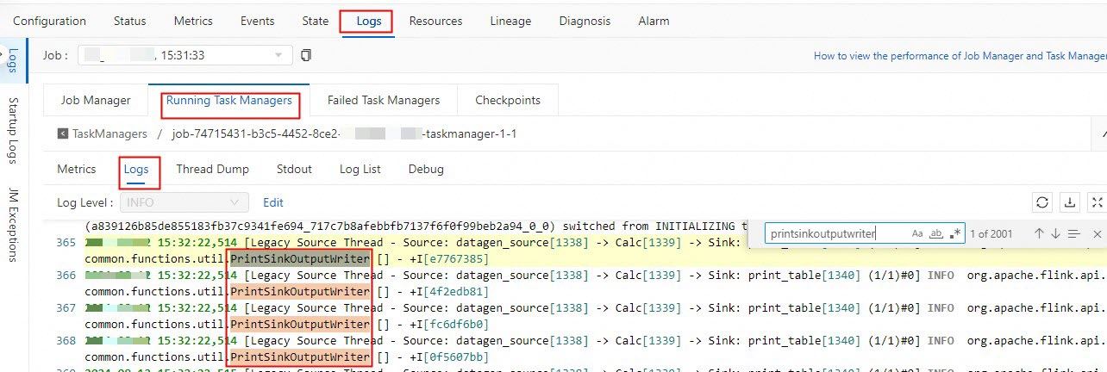Screen dimensions: 1107x372
Task: Go to previous search match
Action: [x=1039, y=233]
